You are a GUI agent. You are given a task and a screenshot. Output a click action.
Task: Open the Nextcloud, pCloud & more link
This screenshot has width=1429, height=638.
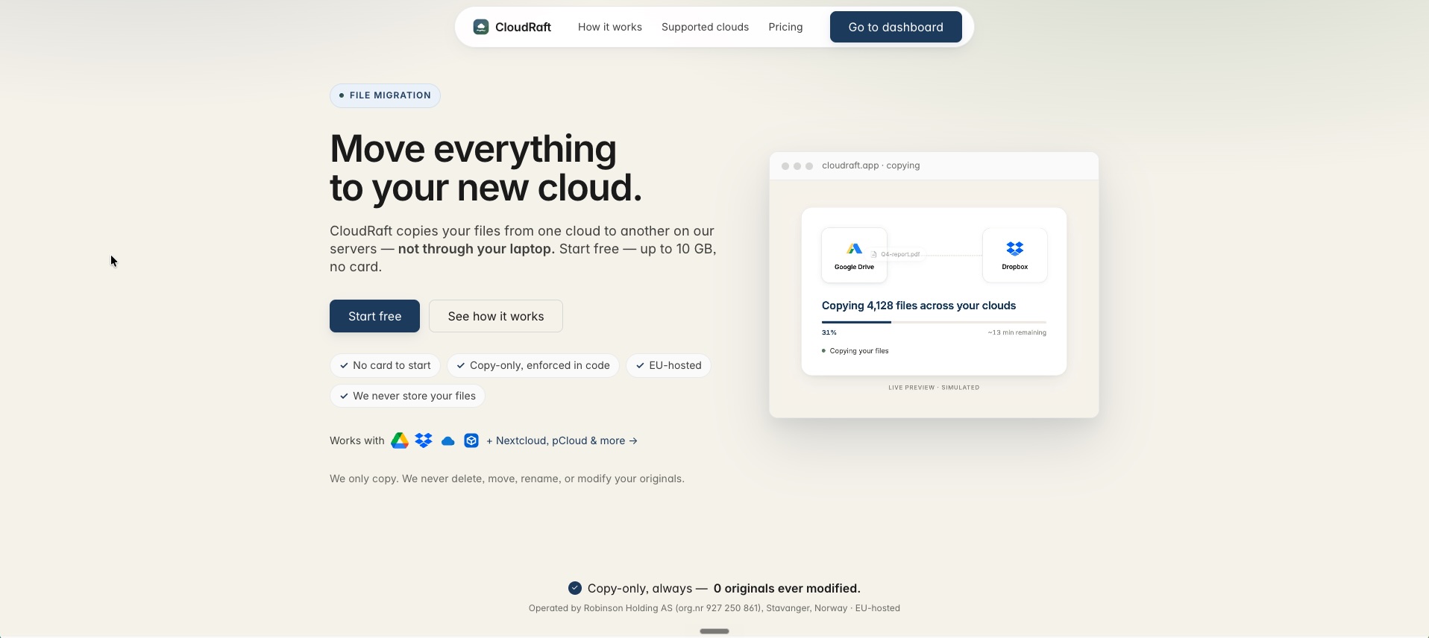click(562, 440)
